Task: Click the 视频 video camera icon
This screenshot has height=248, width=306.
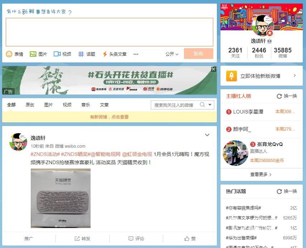Action: (57, 54)
